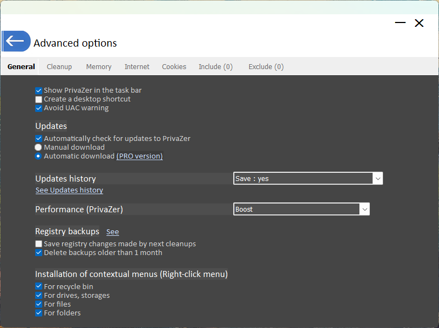Disable automatic check for PrivaZer updates

click(x=38, y=139)
